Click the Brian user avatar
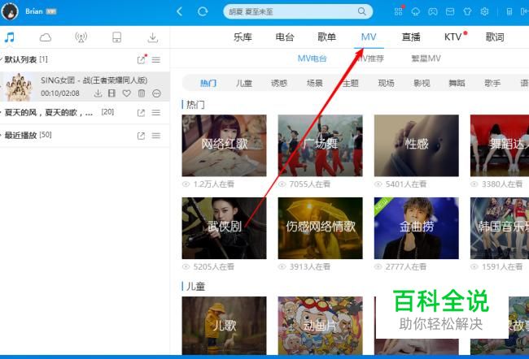 click(x=10, y=11)
